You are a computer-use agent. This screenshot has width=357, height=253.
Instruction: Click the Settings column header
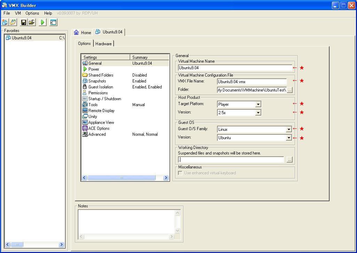106,57
